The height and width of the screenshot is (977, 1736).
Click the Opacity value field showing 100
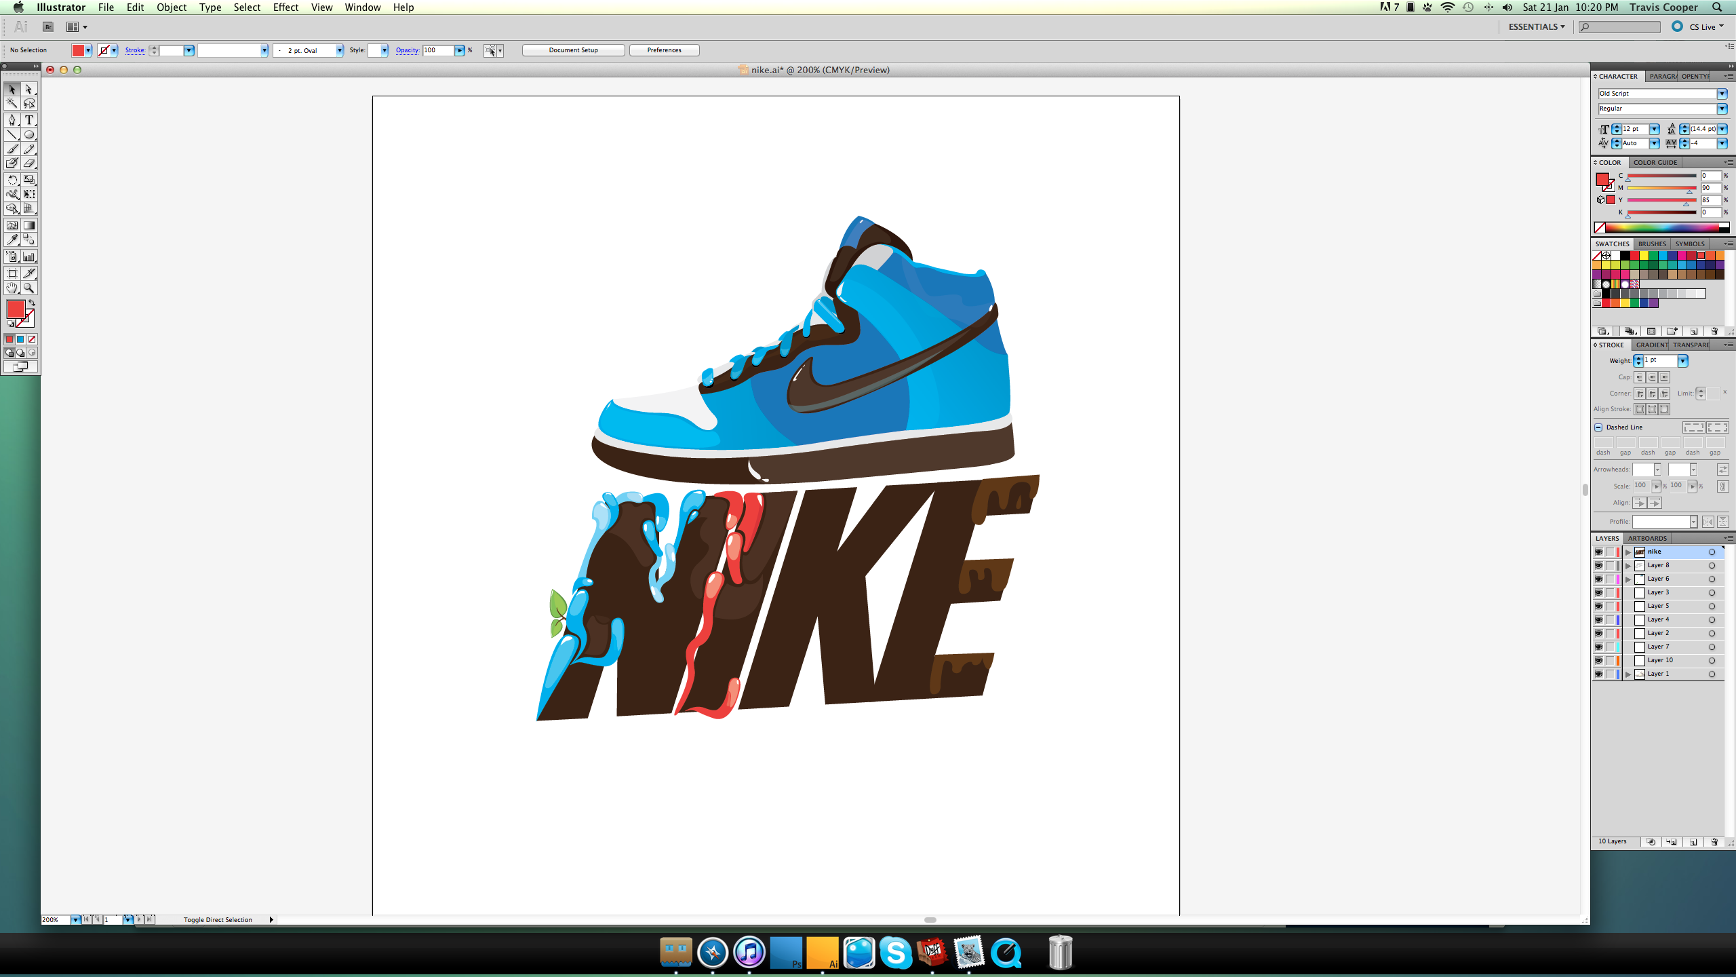click(437, 50)
